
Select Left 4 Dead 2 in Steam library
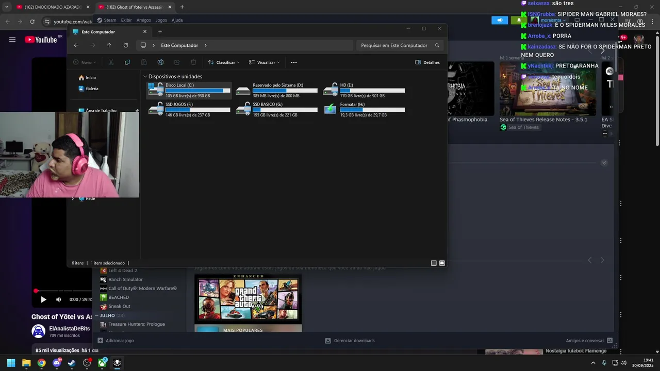(122, 271)
